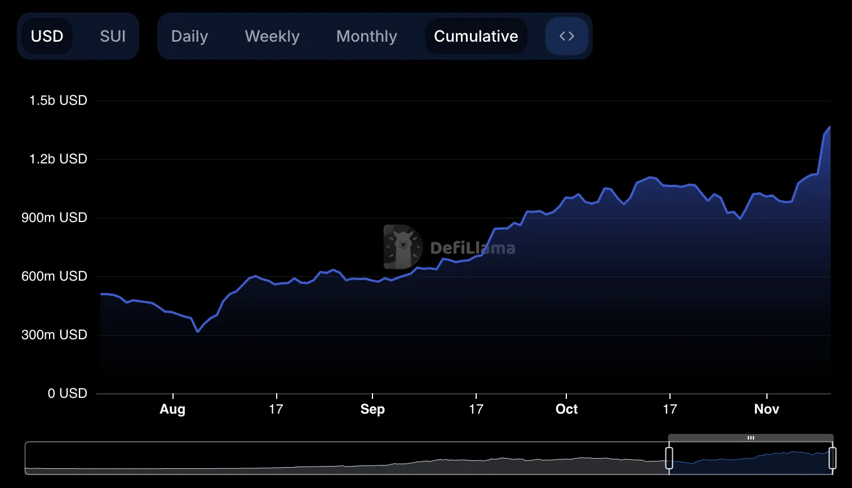Image resolution: width=852 pixels, height=488 pixels.
Task: Click the Nov date label
Action: tap(766, 409)
